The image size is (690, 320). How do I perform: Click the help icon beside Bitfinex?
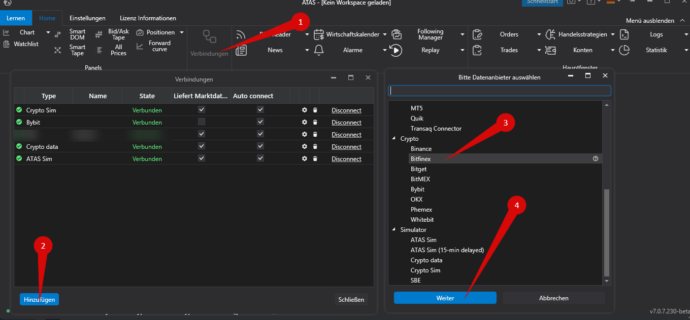point(596,158)
